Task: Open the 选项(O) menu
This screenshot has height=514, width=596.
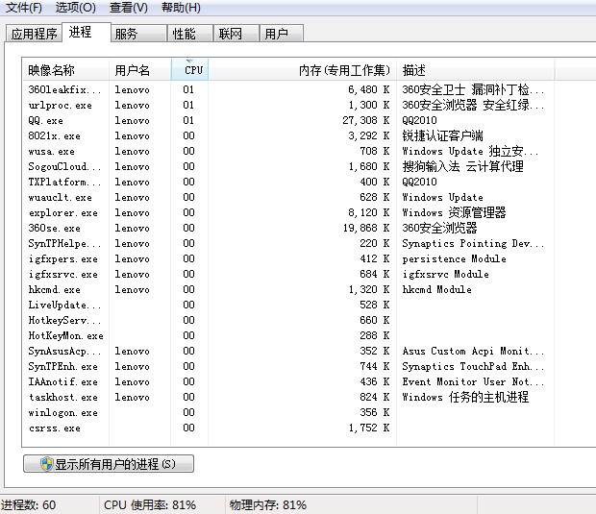Action: (75, 8)
